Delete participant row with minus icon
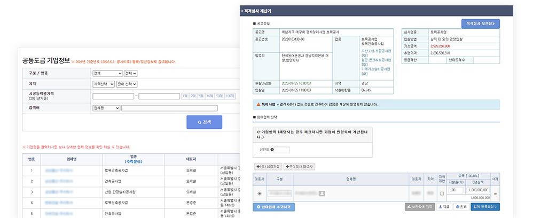 (495, 193)
